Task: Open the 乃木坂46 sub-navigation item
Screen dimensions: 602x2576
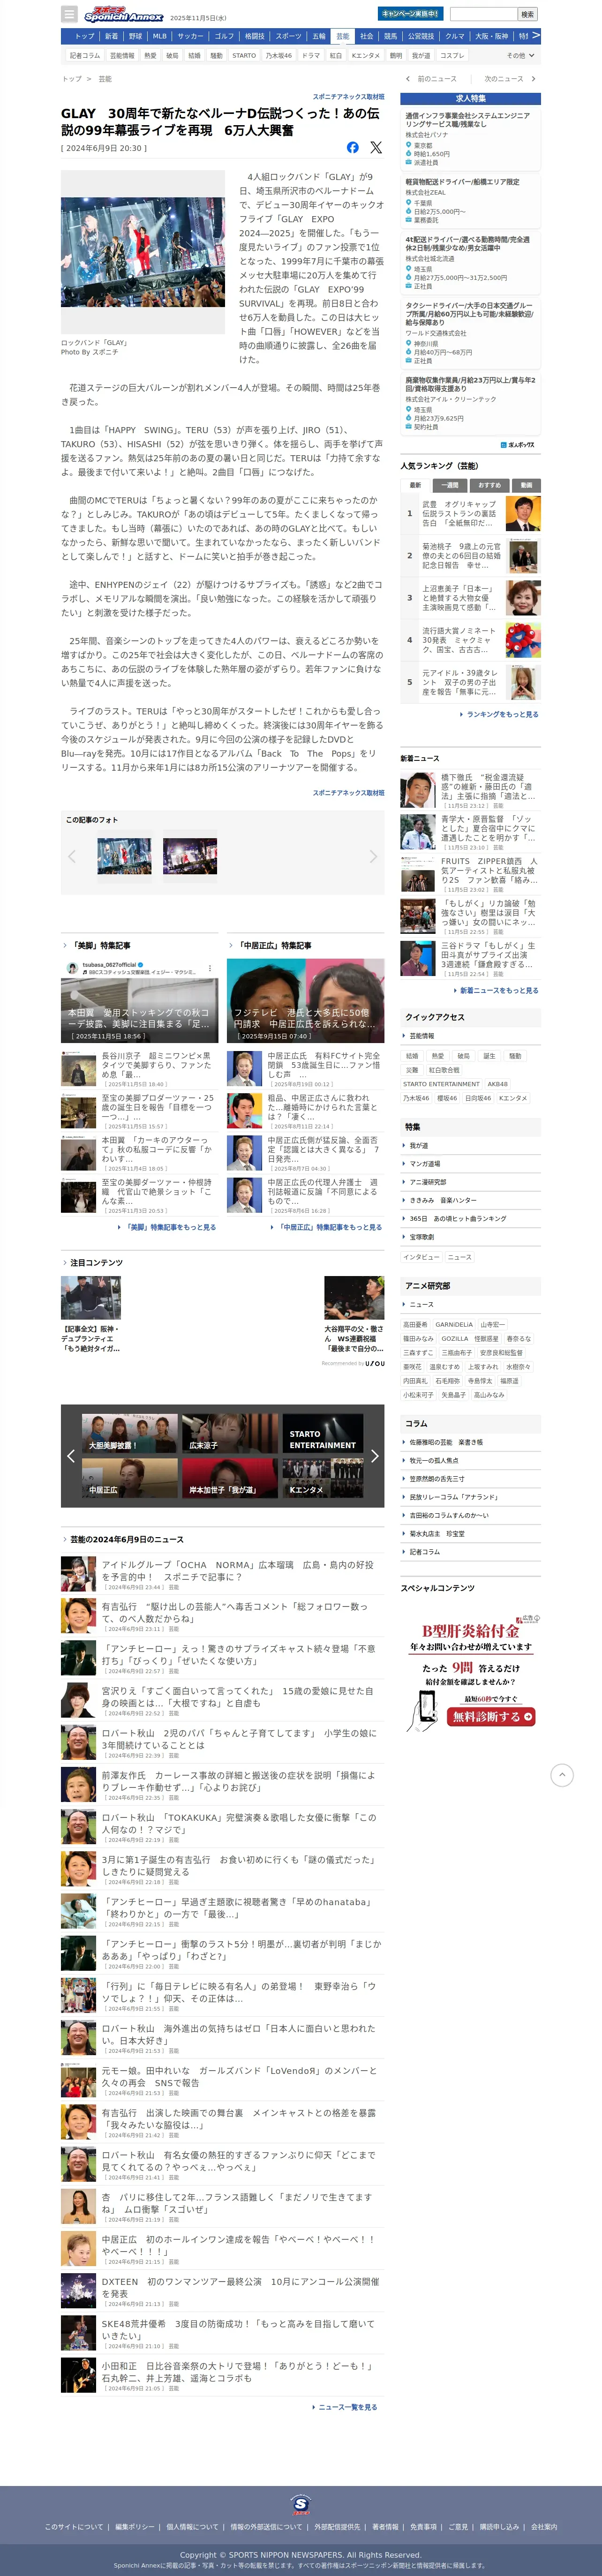Action: [279, 56]
